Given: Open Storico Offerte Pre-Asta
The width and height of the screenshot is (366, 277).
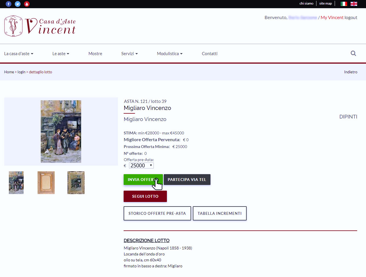Looking at the screenshot, I should 157,213.
